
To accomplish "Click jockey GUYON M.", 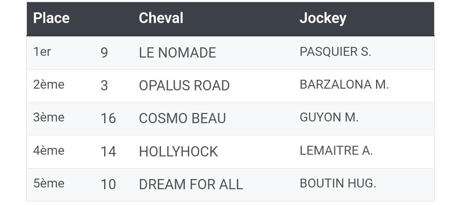I will tap(329, 118).
